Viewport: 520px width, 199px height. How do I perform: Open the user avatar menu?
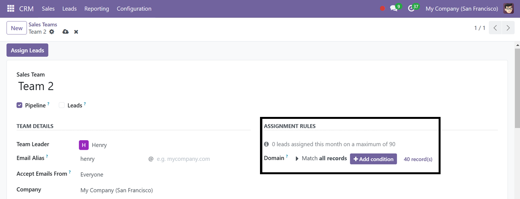508,9
